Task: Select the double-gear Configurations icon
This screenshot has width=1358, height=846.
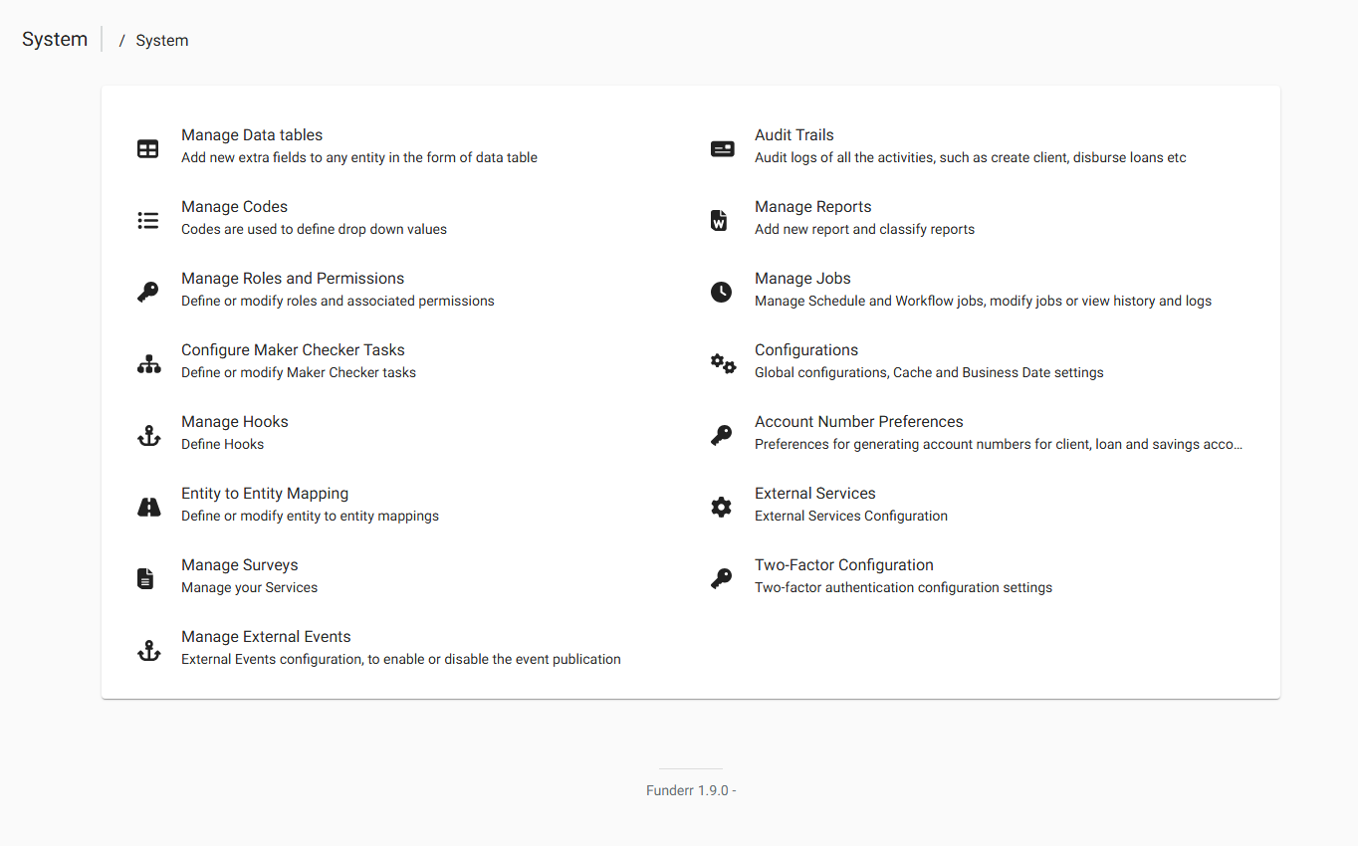Action: coord(721,362)
